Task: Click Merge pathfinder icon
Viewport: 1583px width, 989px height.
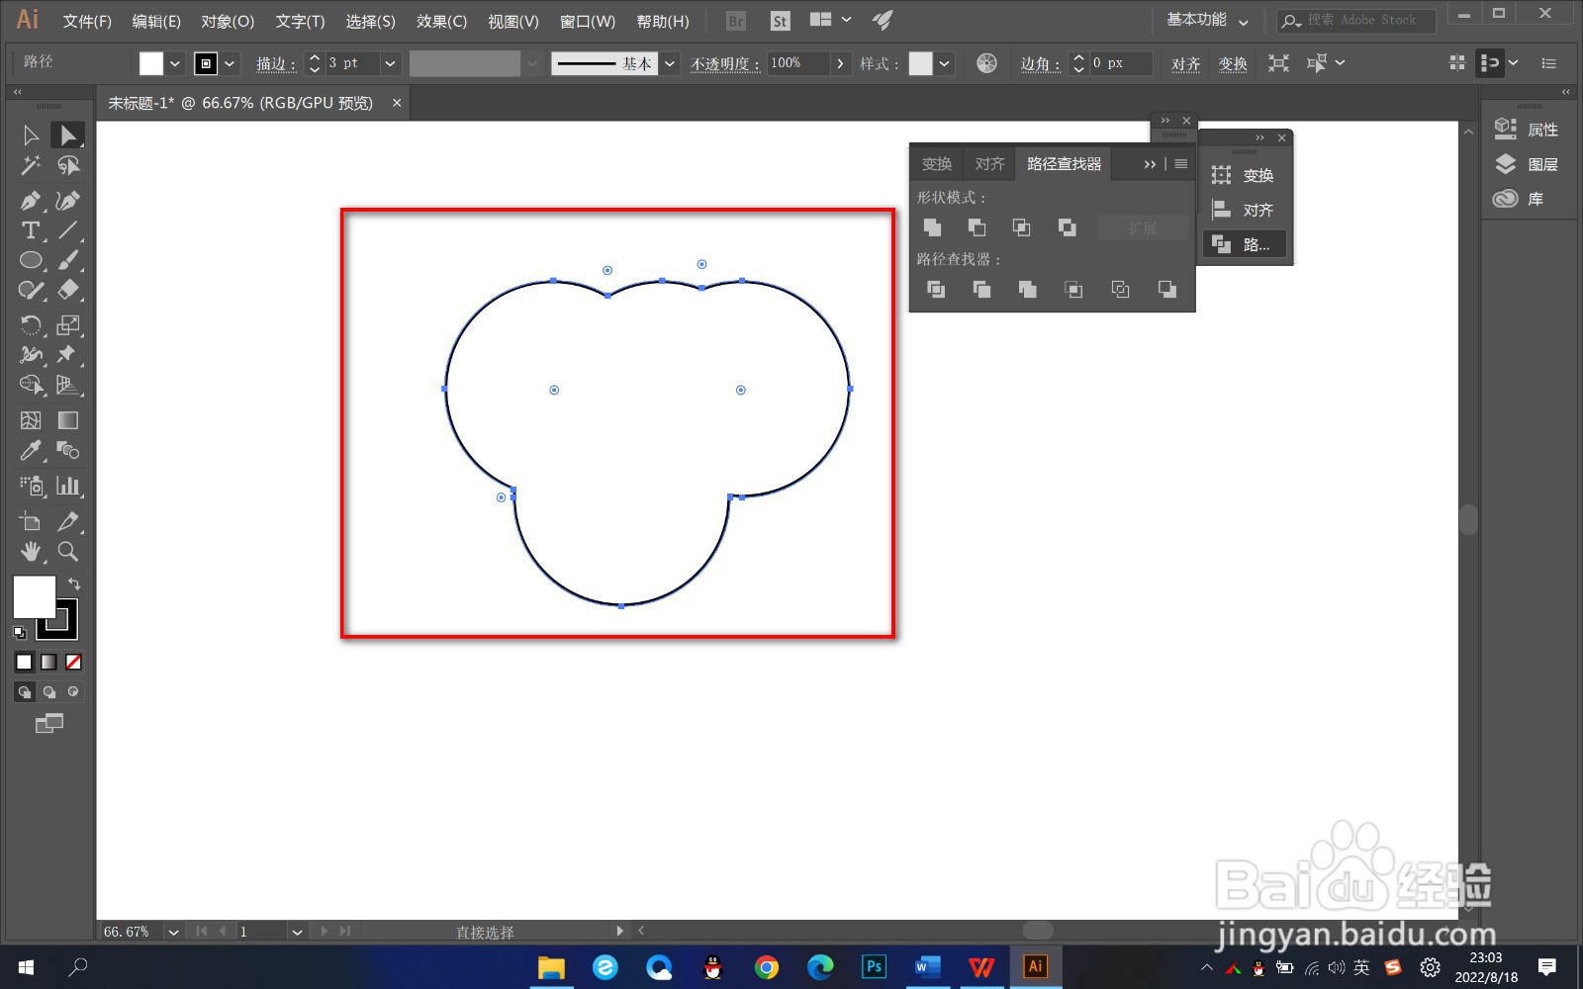Action: [1027, 289]
